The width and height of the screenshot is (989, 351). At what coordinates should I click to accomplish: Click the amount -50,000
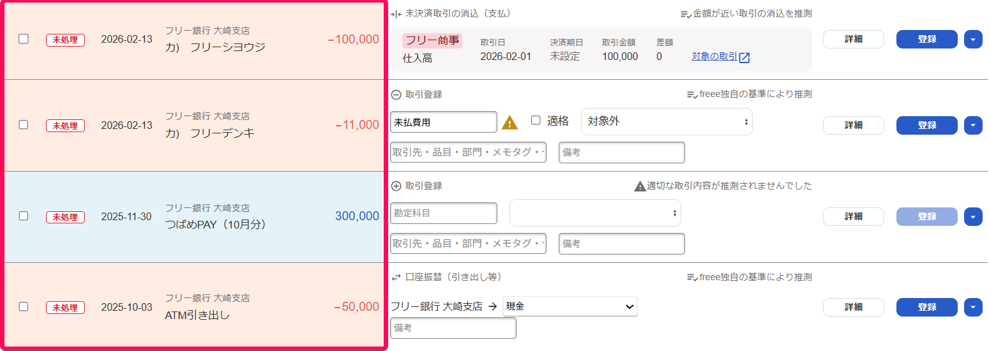point(356,307)
